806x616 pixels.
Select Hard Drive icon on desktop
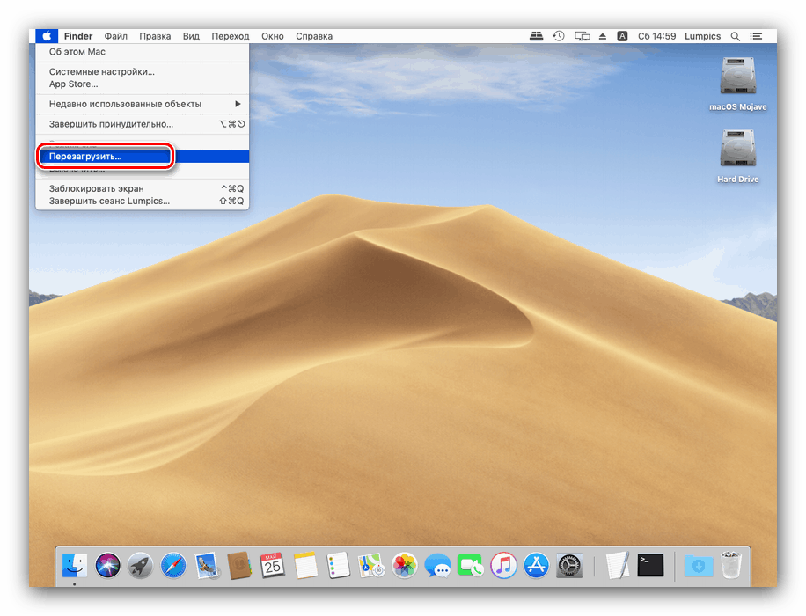click(x=737, y=156)
